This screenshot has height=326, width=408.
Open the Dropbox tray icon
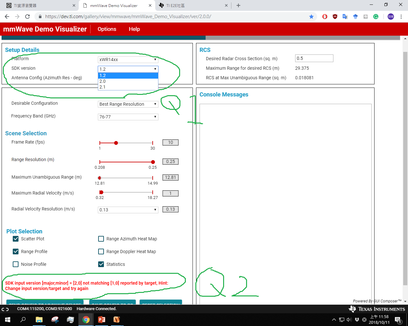[357, 320]
